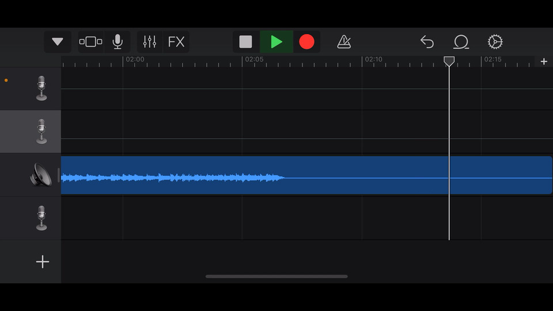553x311 pixels.
Task: Open the navigation dropdown triangle
Action: (58, 42)
